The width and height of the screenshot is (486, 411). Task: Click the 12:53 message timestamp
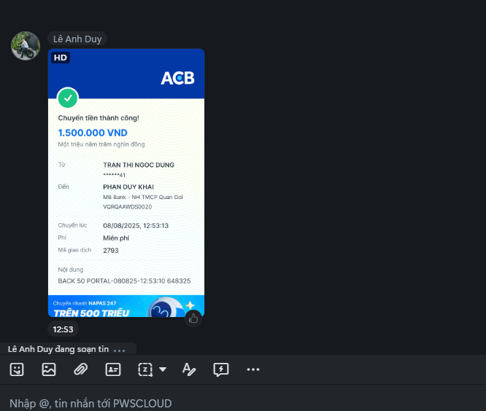[63, 329]
